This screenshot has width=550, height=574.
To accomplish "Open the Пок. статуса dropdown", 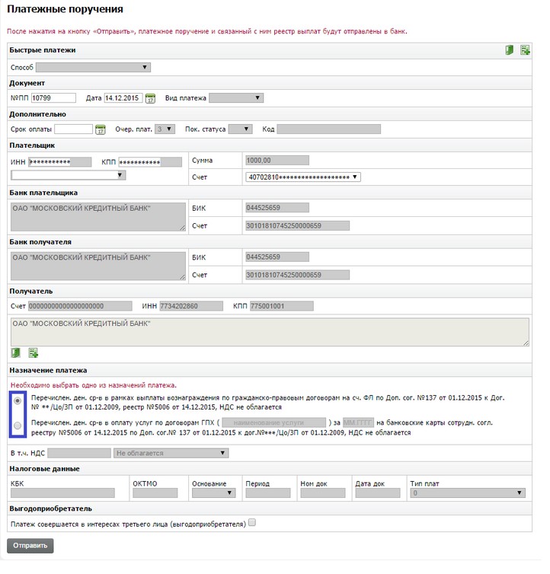I will click(x=241, y=129).
